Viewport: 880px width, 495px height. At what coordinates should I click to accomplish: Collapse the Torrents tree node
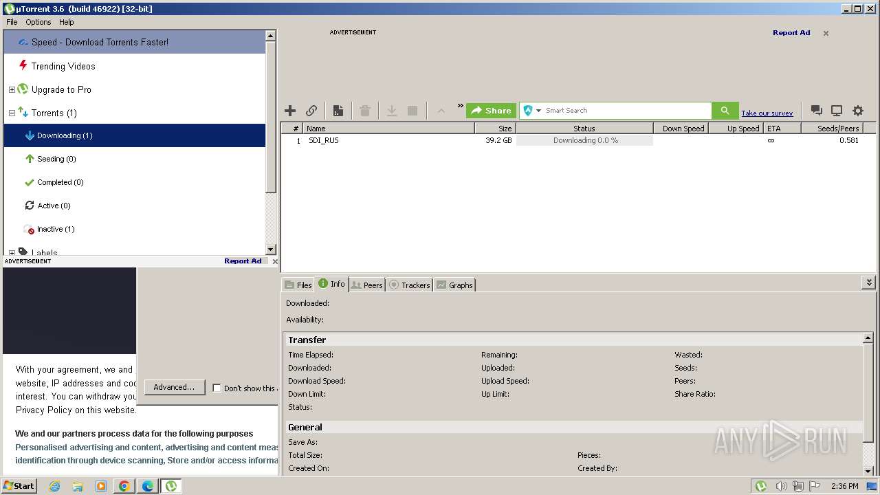[12, 113]
